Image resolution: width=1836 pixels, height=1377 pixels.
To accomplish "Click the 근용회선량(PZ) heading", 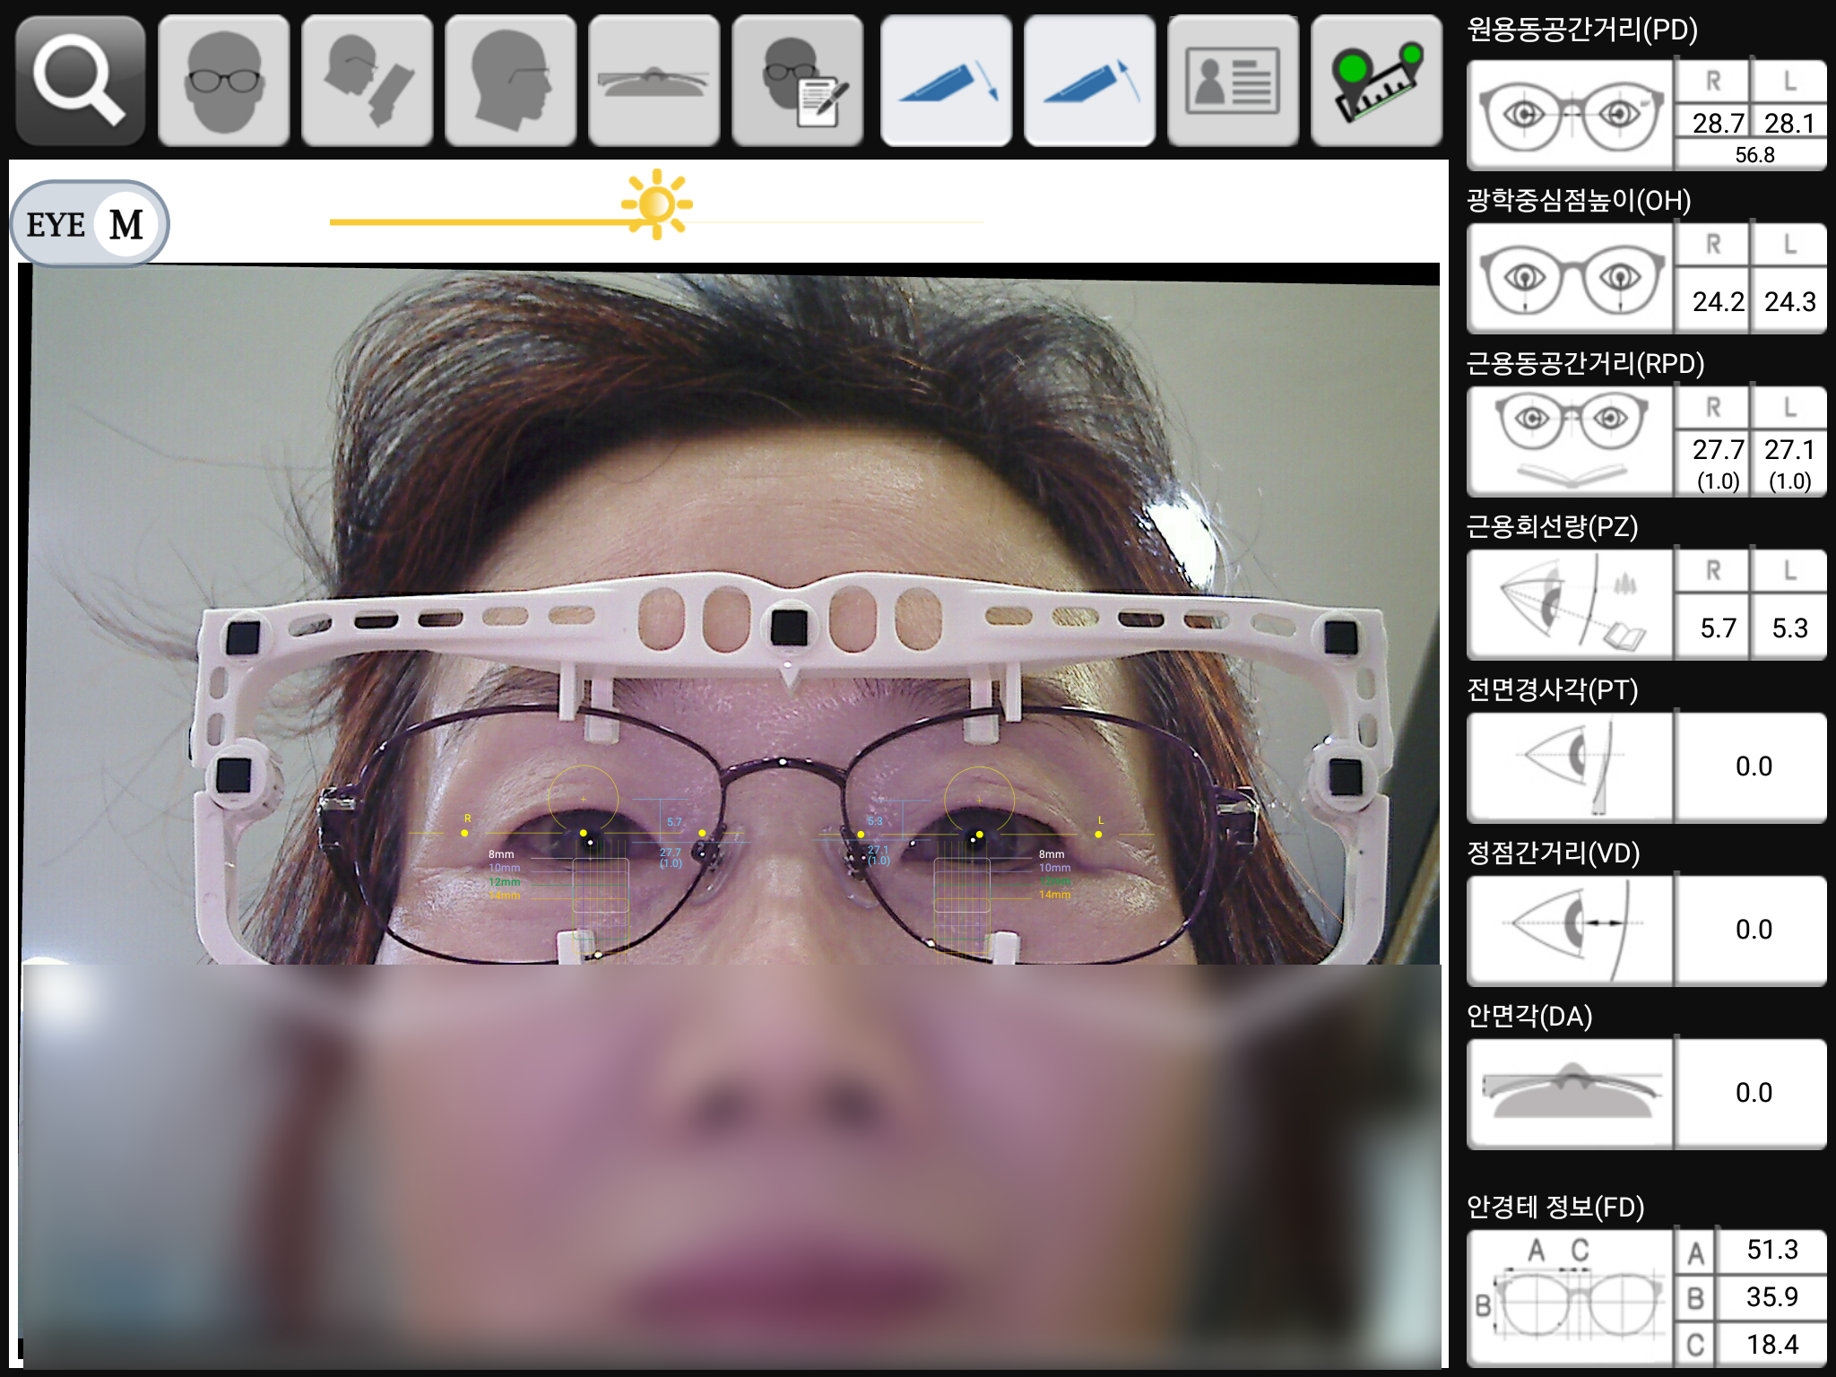I will 1552,526.
